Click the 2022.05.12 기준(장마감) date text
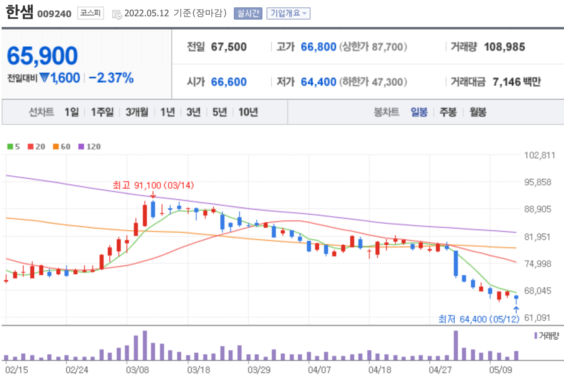This screenshot has width=564, height=378. pyautogui.click(x=175, y=13)
